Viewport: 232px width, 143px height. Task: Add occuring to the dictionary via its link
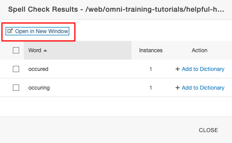tap(203, 88)
